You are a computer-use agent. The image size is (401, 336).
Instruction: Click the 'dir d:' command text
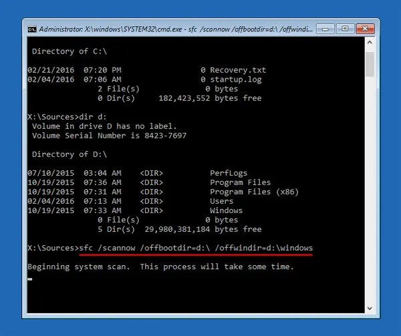click(x=93, y=117)
